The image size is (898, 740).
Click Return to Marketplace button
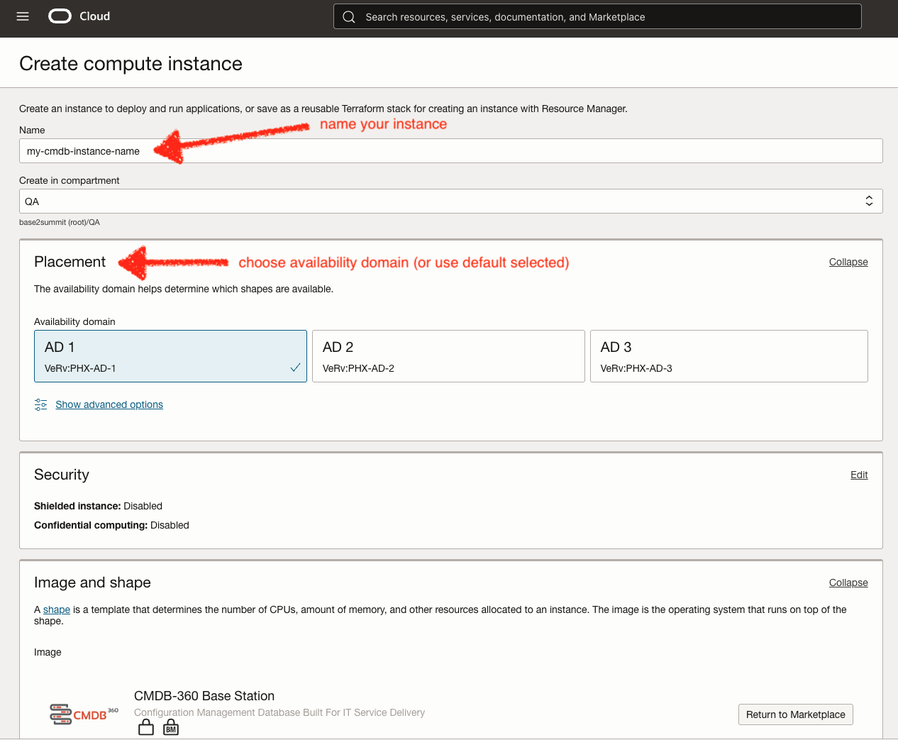[x=796, y=714]
